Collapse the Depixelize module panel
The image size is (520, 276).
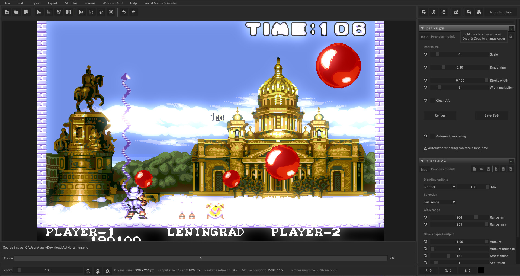click(x=422, y=28)
